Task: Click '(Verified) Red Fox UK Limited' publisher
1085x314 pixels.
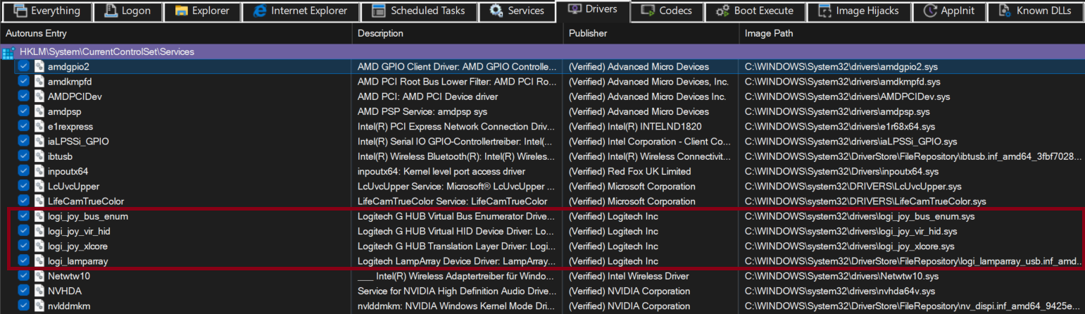Action: tap(629, 172)
